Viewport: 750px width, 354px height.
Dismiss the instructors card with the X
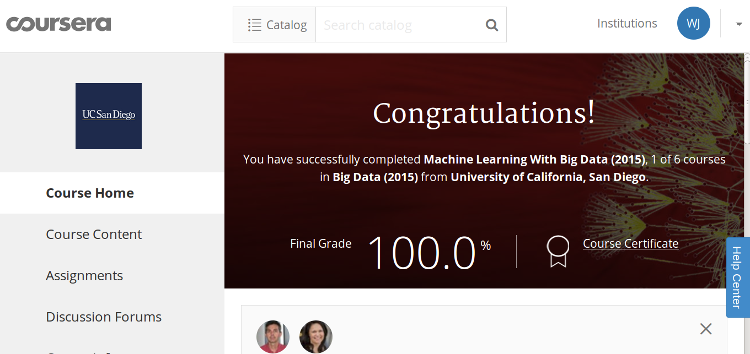pyautogui.click(x=706, y=329)
